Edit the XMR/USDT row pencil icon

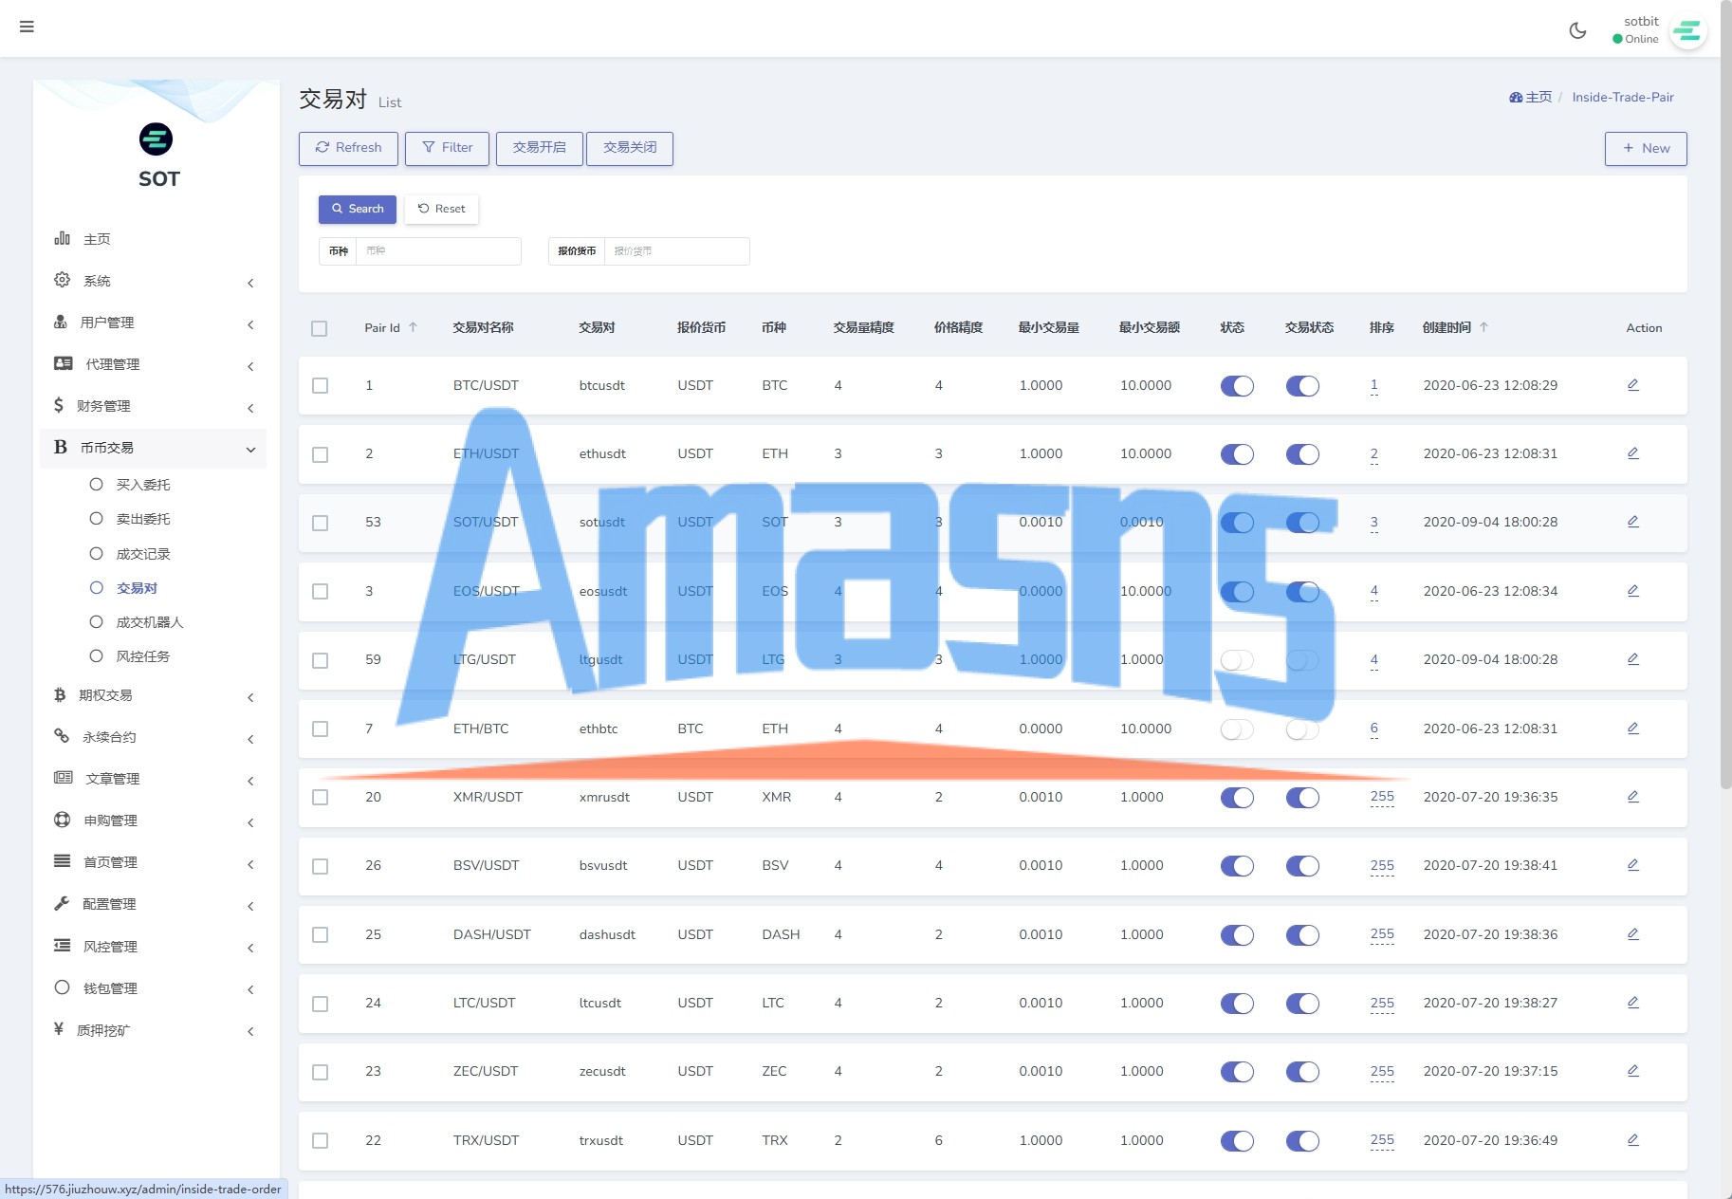coord(1633,797)
